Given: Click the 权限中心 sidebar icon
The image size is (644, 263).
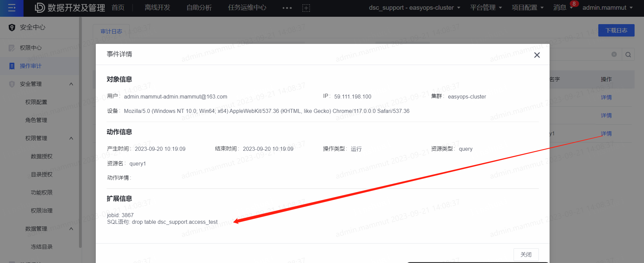Looking at the screenshot, I should [x=12, y=48].
